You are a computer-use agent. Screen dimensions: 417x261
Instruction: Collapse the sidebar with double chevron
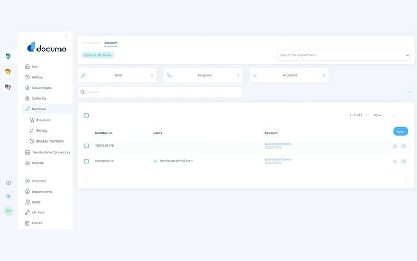(67, 36)
